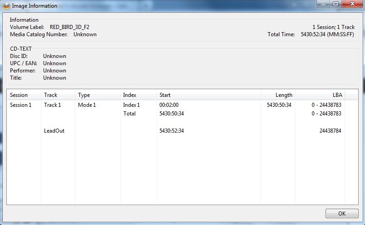Click the Start column header
This screenshot has height=225, width=365.
pos(209,95)
